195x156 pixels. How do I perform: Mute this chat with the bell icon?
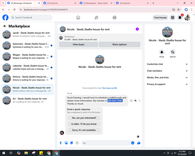[162, 52]
